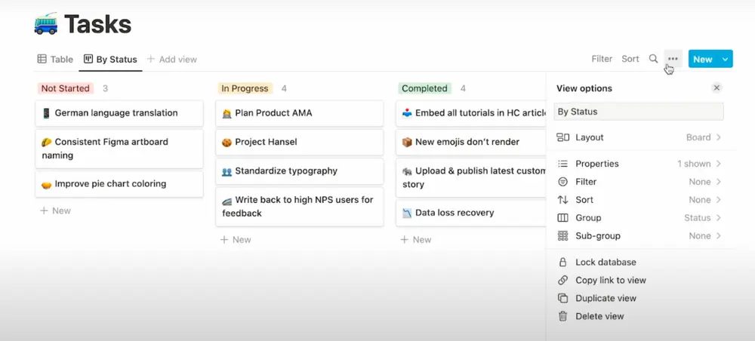Open the Project Hansel card
755x341 pixels.
point(300,142)
